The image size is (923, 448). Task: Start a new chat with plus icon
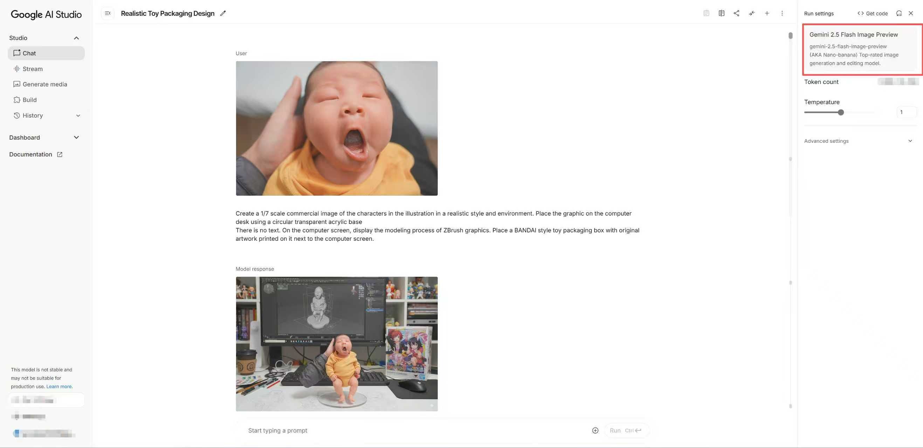click(767, 13)
